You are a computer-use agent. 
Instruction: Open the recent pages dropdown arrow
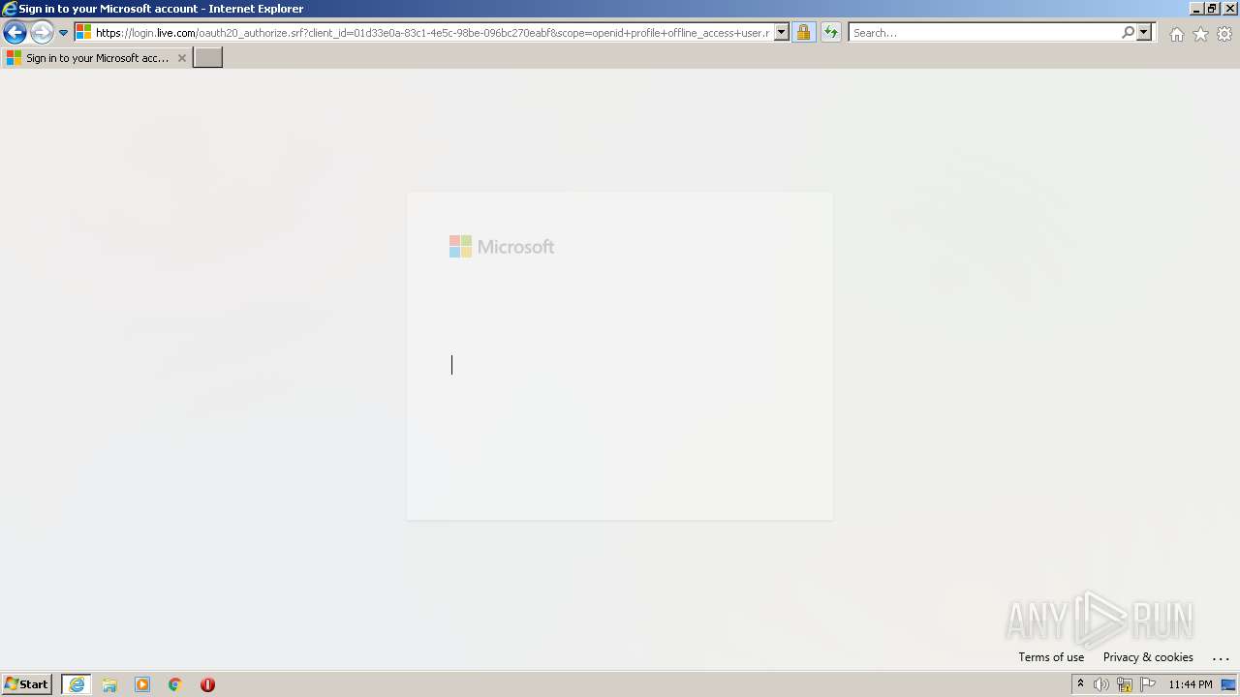63,33
